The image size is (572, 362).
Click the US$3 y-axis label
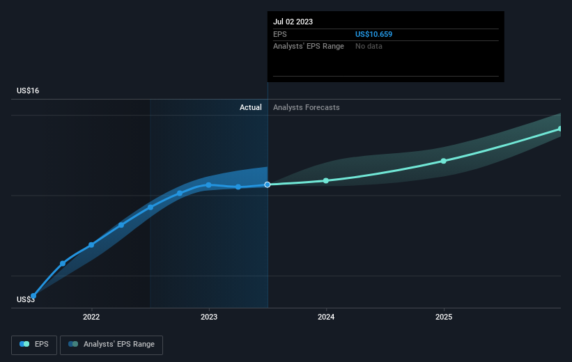click(x=26, y=300)
